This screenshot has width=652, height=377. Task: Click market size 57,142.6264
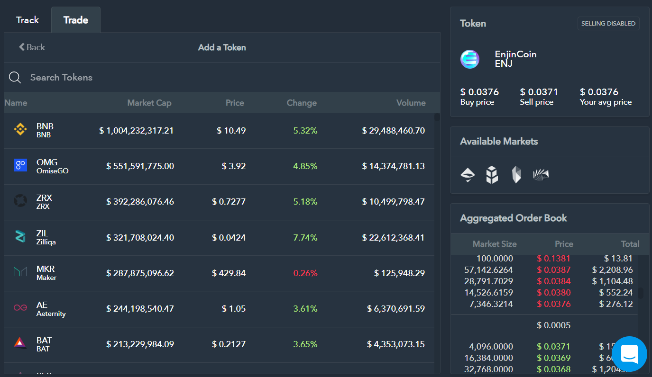489,270
